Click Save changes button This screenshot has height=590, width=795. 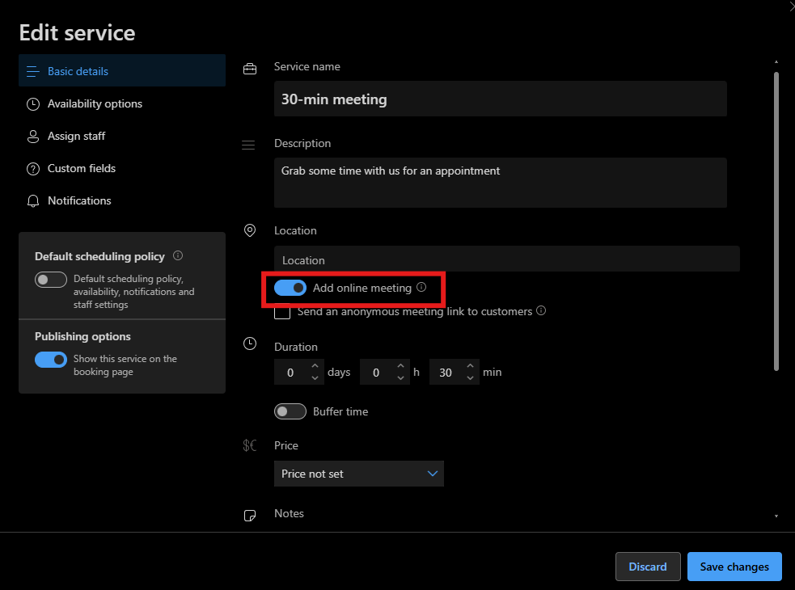point(734,567)
